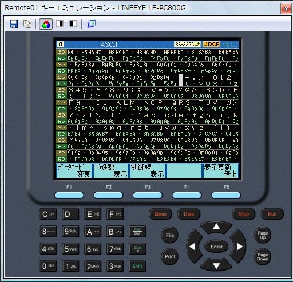Click the Stop key

pos(244,214)
